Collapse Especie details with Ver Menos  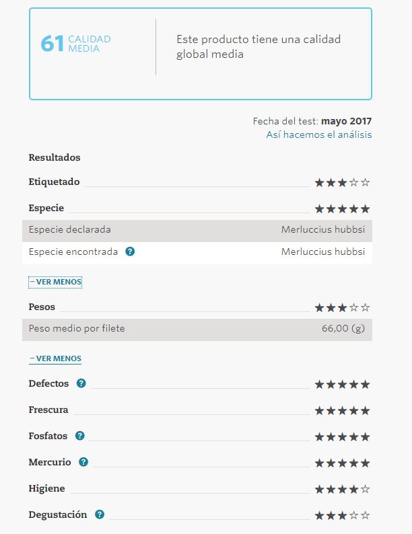[55, 282]
